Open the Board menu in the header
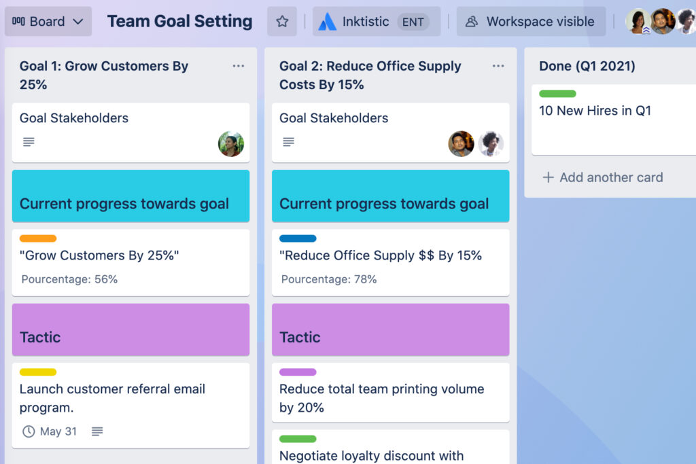This screenshot has height=464, width=696. (x=48, y=21)
